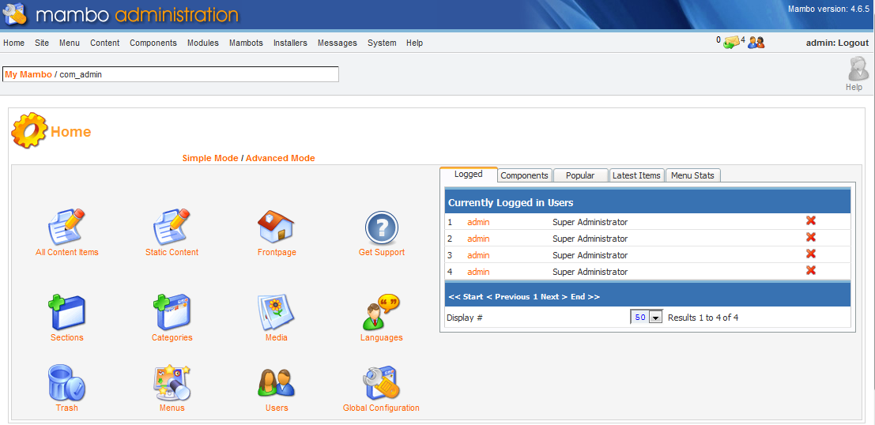This screenshot has width=875, height=425.
Task: Force logout the first admin with red X
Action: (810, 221)
